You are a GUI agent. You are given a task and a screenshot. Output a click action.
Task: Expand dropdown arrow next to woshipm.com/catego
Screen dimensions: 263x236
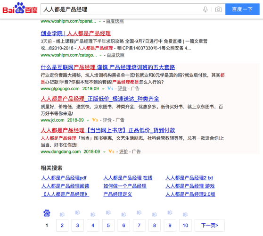coord(100,55)
